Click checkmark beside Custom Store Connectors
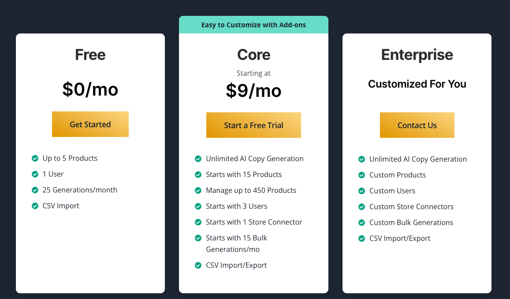510x299 pixels. (361, 207)
